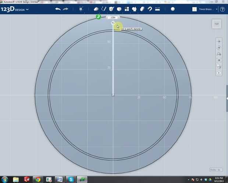
Task: Open the screen recorder taskbar app
Action: (x=49, y=180)
